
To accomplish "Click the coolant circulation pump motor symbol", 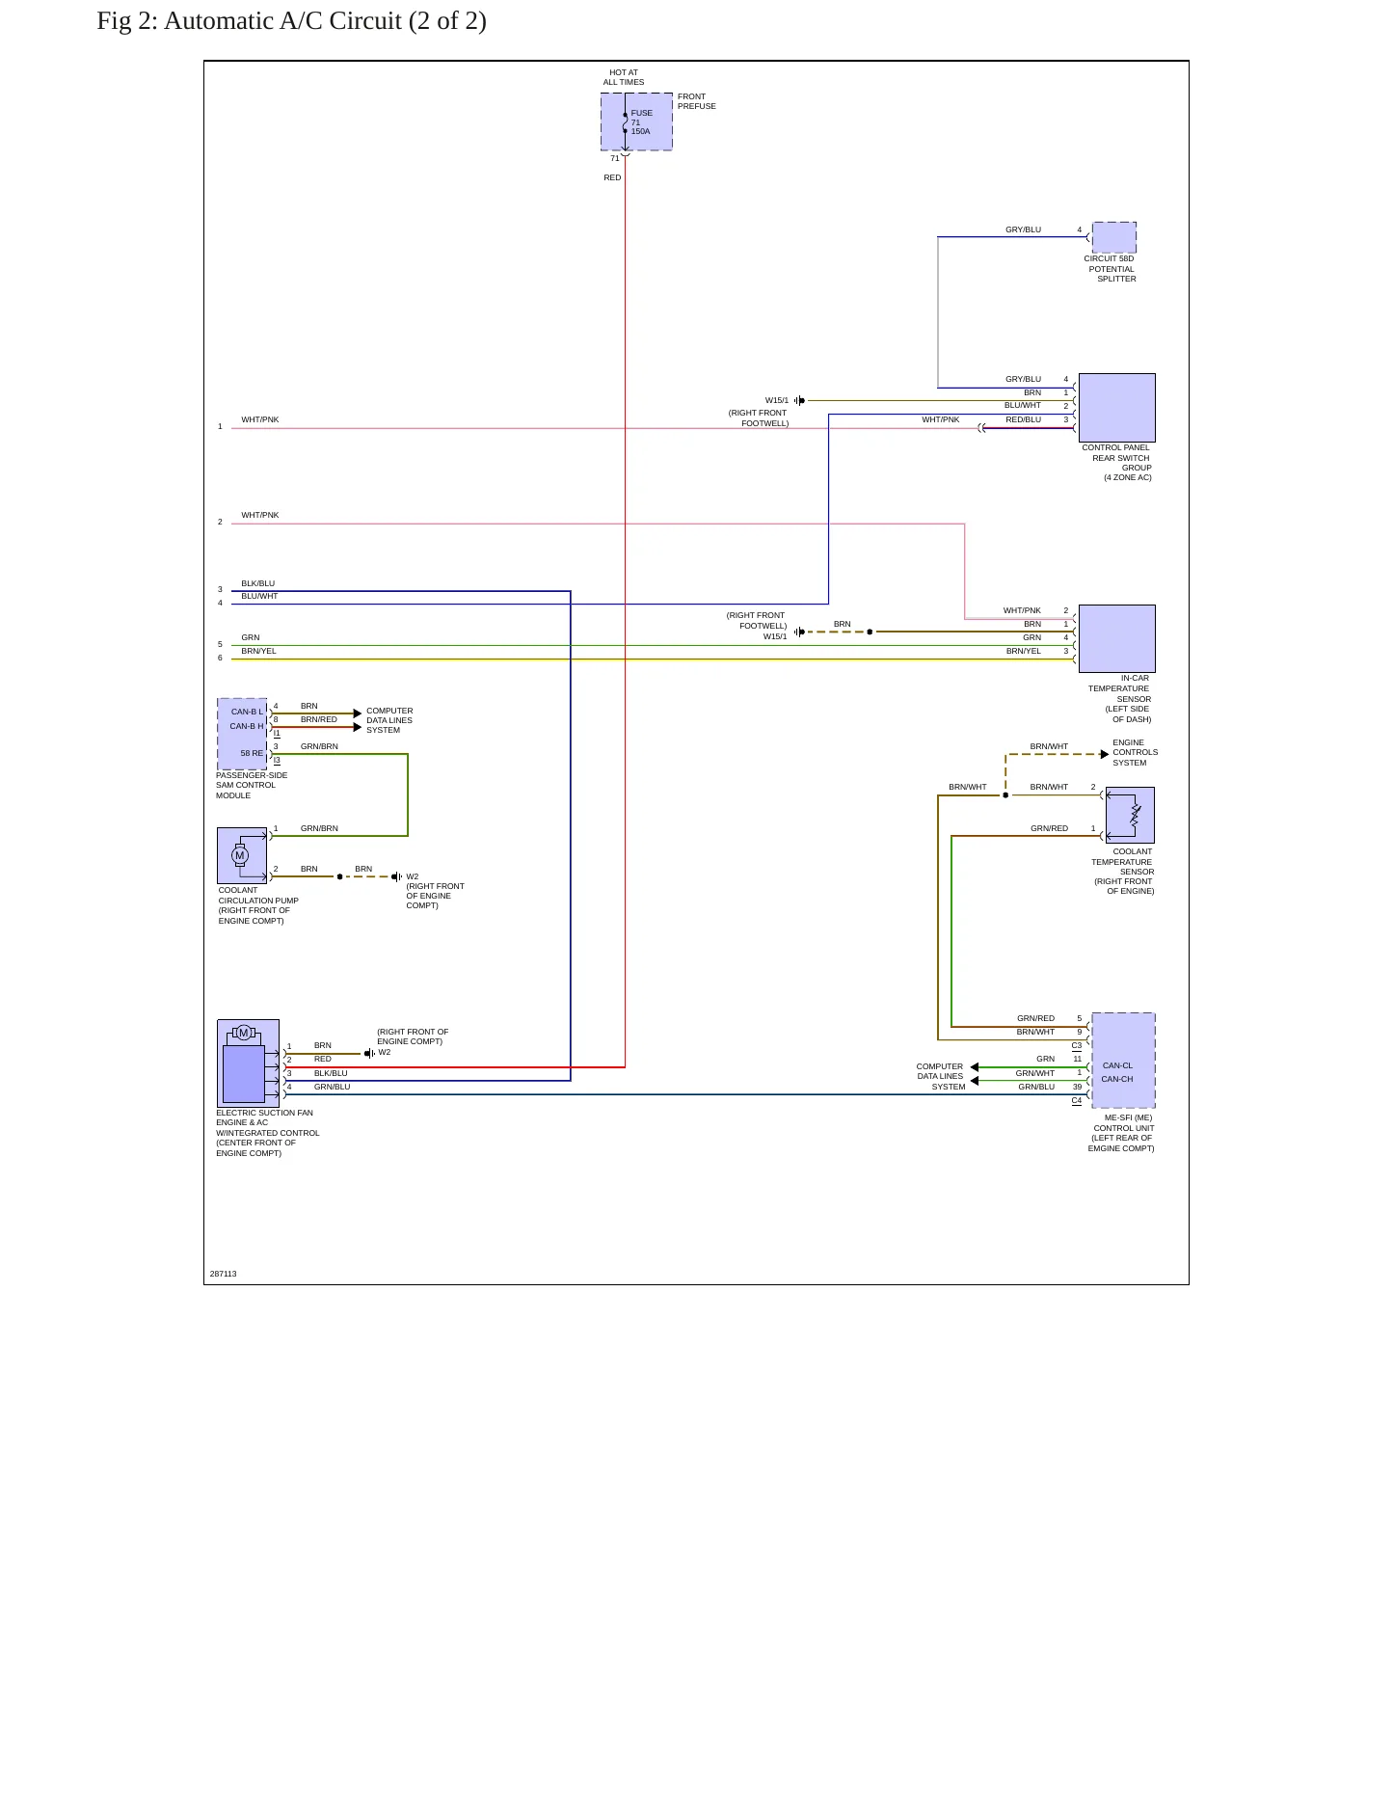I will [240, 855].
